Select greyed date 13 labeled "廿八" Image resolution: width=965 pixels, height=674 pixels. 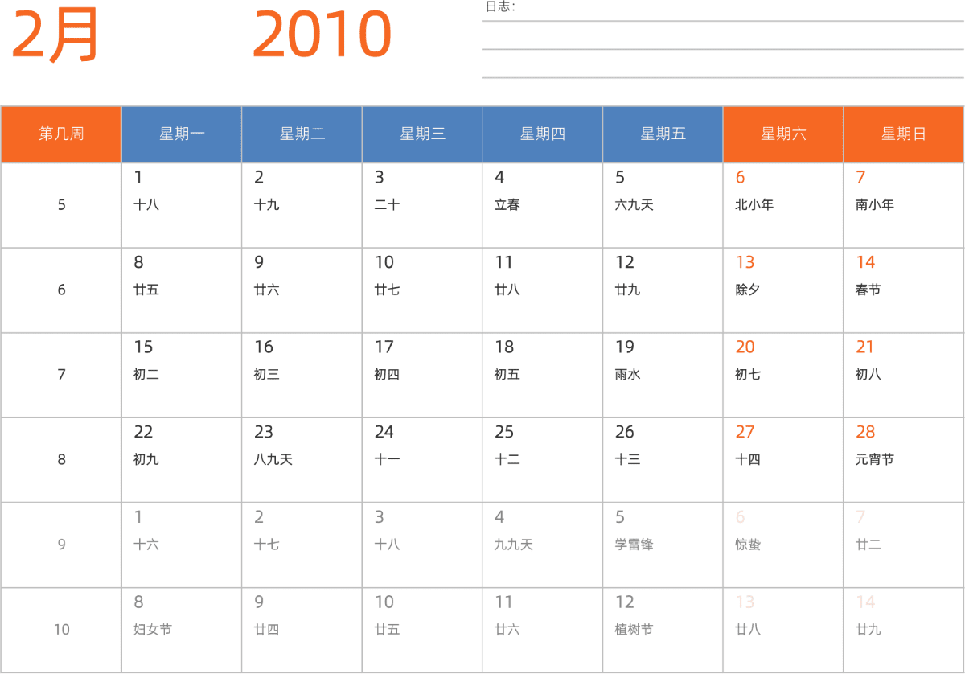(783, 630)
